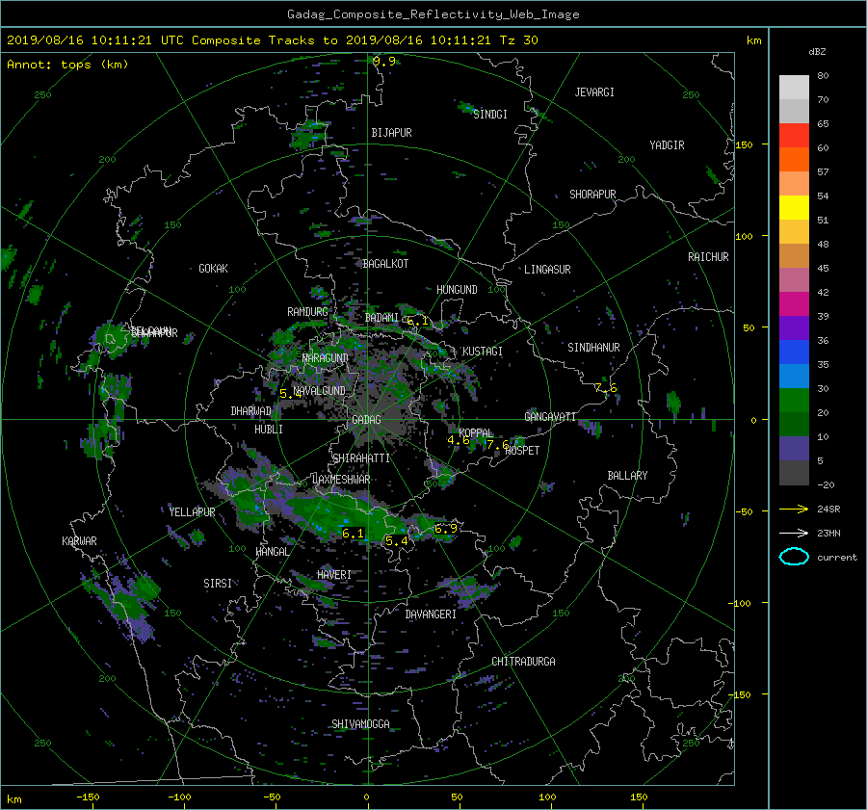Click the 4.6 storm top near Koppal
Viewport: 867px width, 810px height.
point(458,440)
